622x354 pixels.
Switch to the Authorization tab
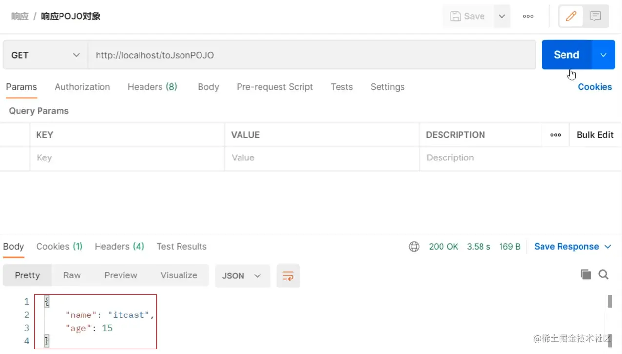(82, 87)
